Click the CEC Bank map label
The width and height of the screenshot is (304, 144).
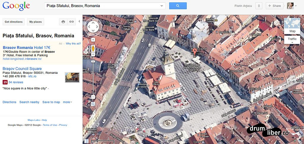tap(255, 89)
